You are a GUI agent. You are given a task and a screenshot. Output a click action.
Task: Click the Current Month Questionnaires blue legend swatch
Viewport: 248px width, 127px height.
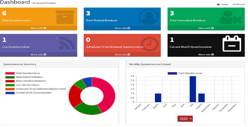click(10, 93)
